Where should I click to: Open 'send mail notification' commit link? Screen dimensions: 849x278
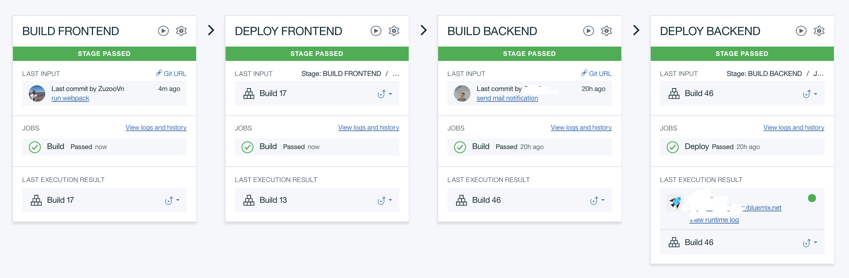tap(507, 98)
